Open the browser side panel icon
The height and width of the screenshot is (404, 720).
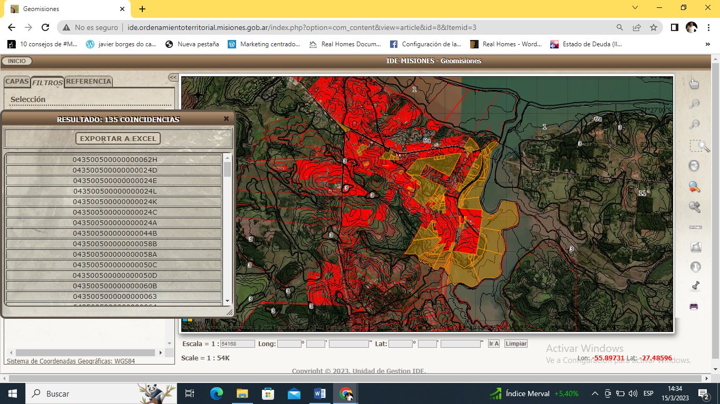(674, 27)
